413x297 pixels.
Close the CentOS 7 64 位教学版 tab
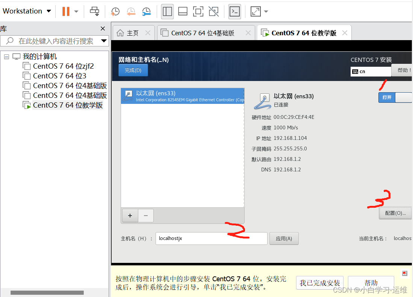(x=345, y=33)
